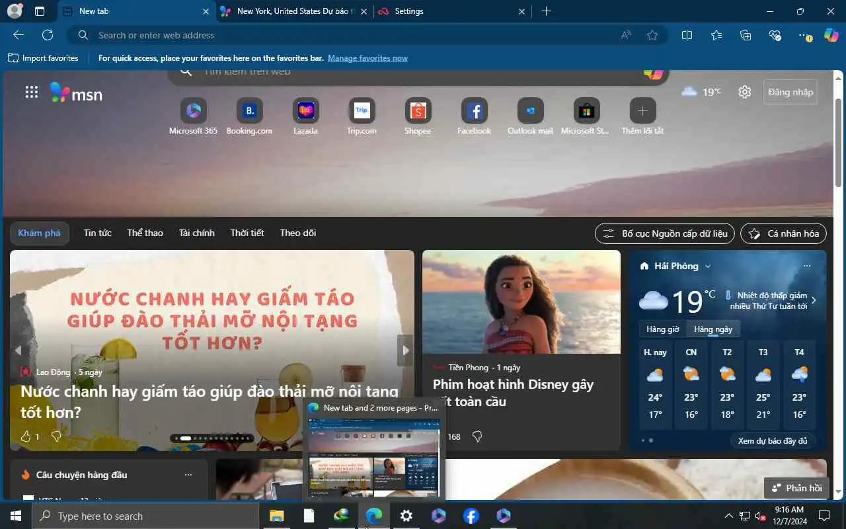846x529 pixels.
Task: Open the MSN page settings gear
Action: coord(745,92)
